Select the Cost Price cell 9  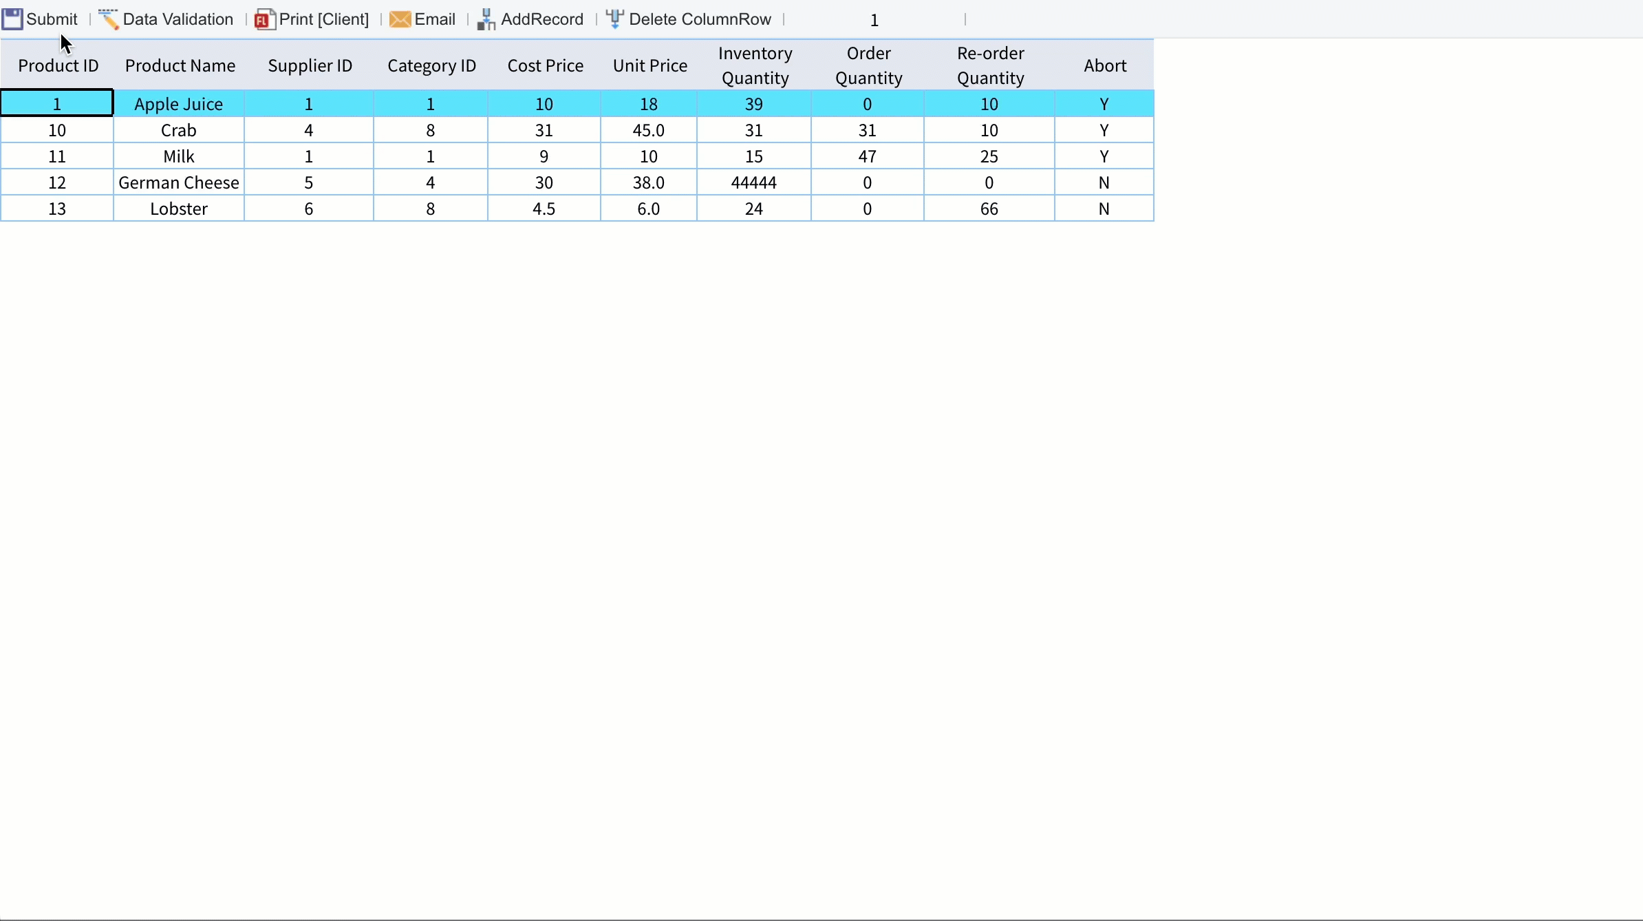click(544, 156)
